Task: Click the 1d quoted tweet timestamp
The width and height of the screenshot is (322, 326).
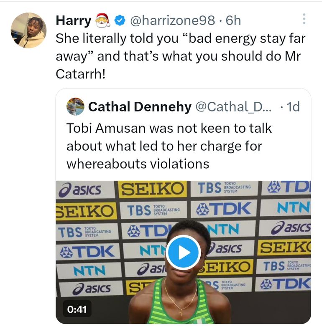Action: [x=293, y=107]
